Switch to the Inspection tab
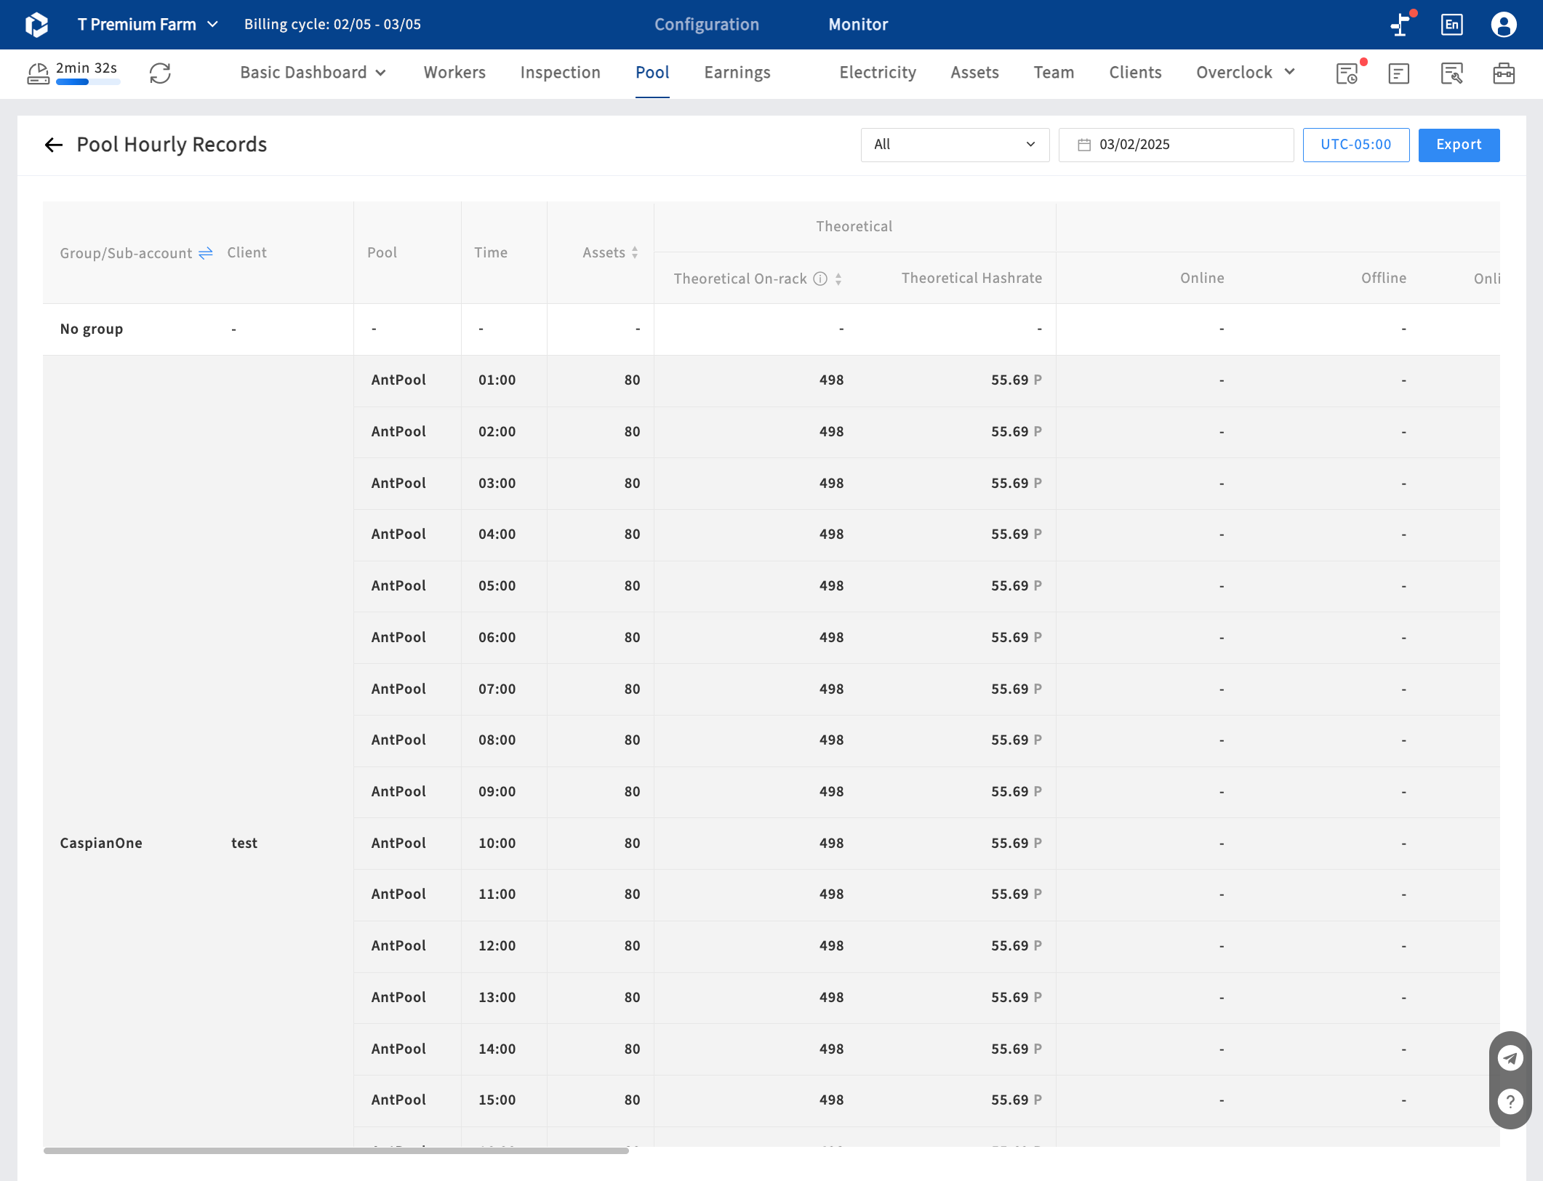The width and height of the screenshot is (1543, 1181). point(560,72)
